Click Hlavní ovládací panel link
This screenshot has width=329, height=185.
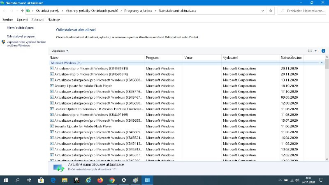coord(21,28)
